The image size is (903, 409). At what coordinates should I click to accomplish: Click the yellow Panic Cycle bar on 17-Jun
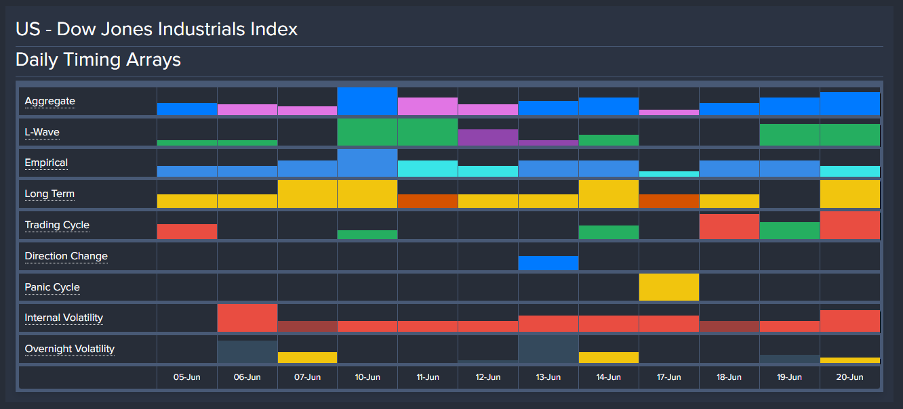click(x=668, y=287)
